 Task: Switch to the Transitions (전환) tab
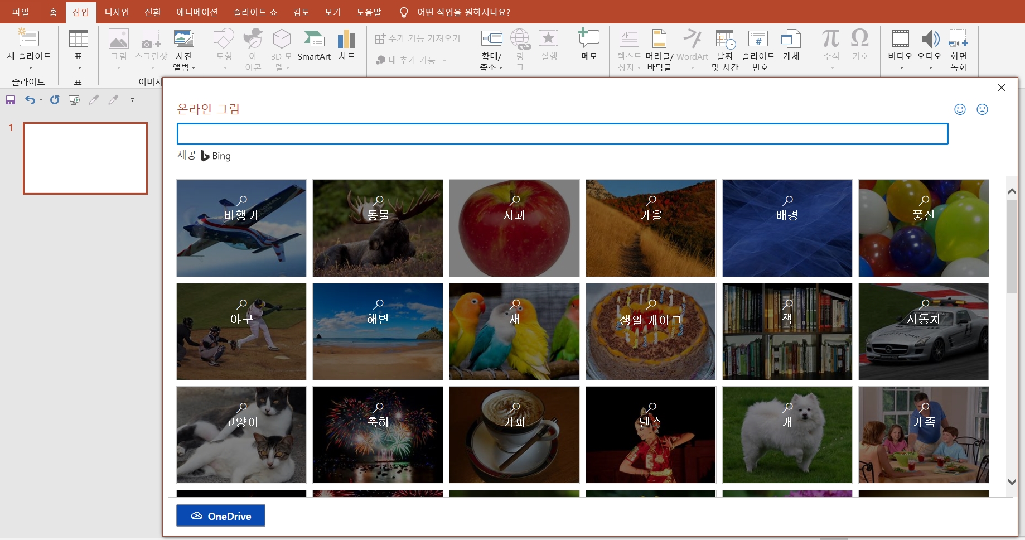(x=152, y=12)
